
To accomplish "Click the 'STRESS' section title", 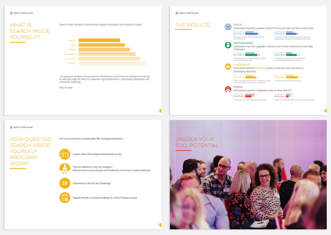I will click(x=238, y=87).
